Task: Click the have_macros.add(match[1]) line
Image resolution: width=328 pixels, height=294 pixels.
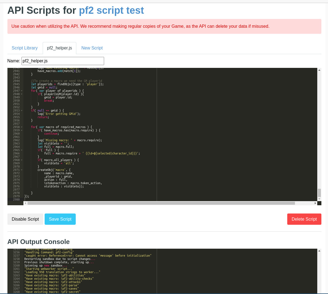Action: [x=59, y=71]
